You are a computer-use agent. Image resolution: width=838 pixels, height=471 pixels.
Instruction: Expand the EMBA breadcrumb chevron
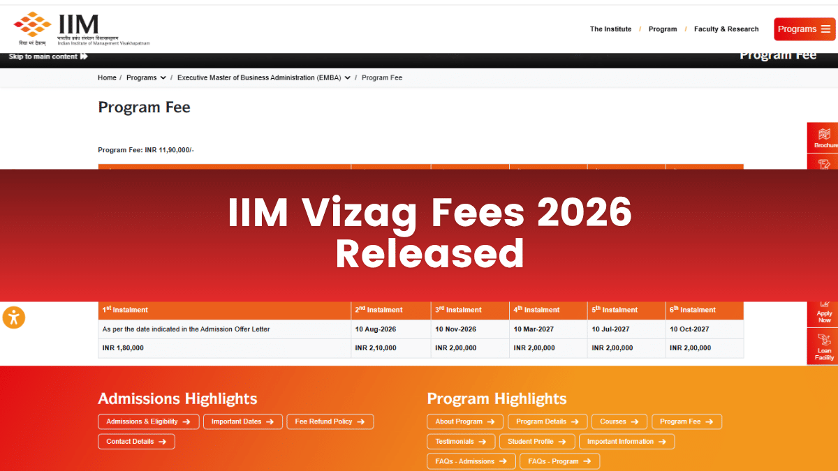347,77
